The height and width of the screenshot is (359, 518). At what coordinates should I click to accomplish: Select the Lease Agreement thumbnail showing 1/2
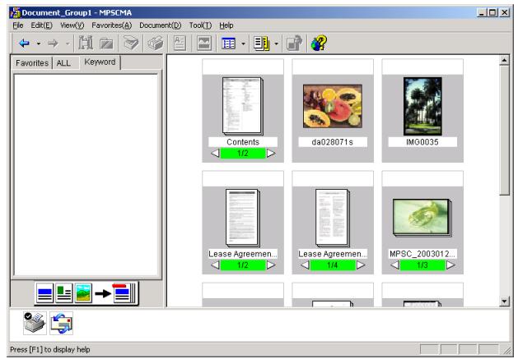tap(243, 218)
